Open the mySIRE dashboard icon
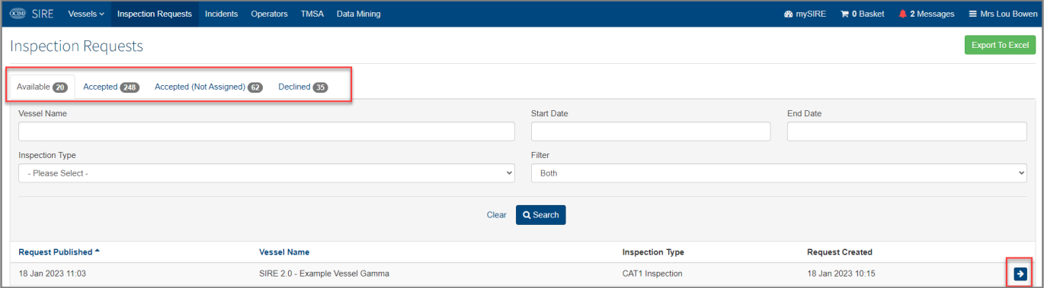Viewport: 1044px width, 288px height. pos(789,14)
